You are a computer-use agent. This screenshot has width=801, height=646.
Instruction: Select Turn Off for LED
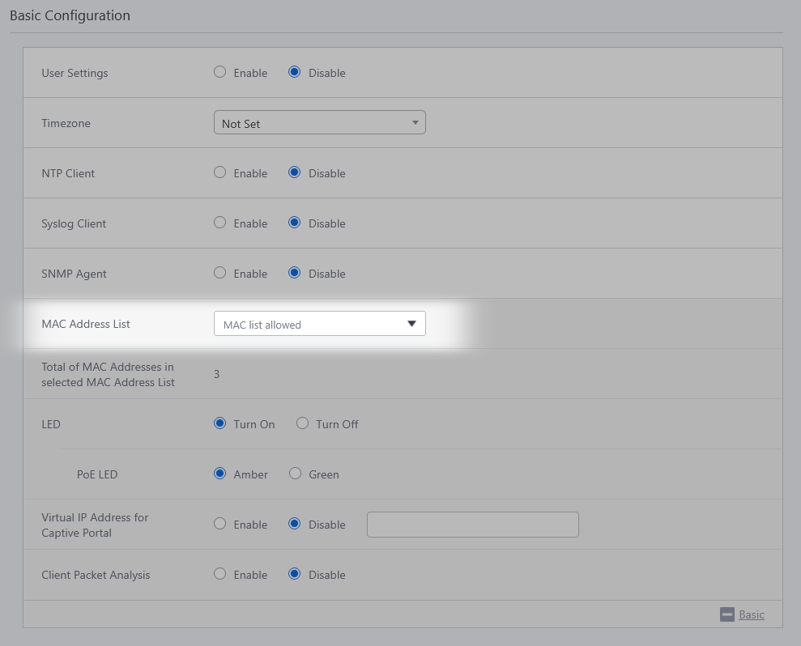[302, 423]
